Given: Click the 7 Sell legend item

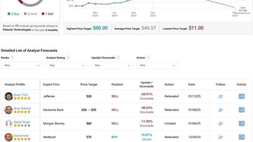Looking at the screenshot, I should [x=47, y=14].
